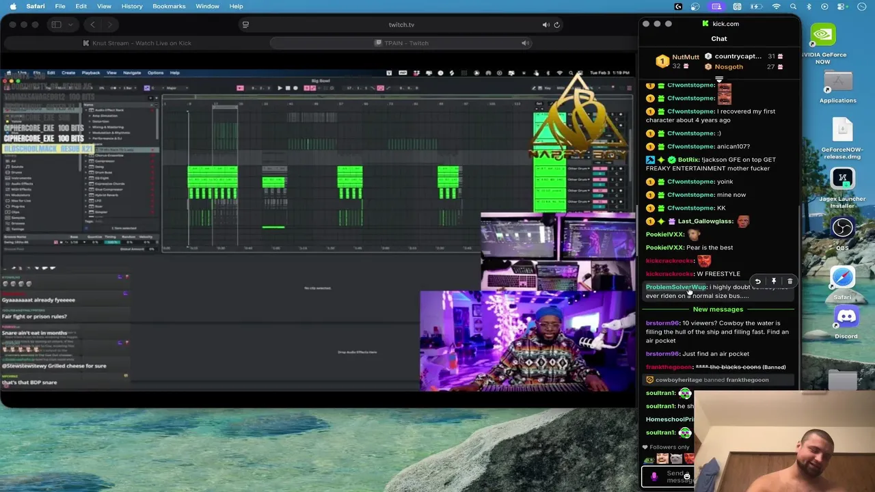Open the History menu
Screen dimensions: 875x492
point(132,6)
